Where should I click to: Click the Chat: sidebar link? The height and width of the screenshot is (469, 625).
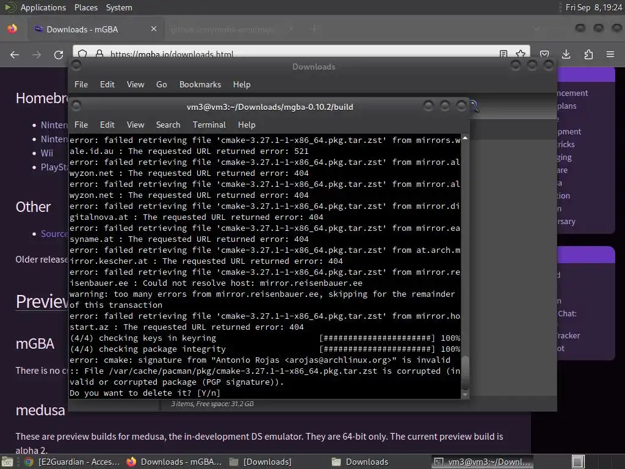[567, 313]
